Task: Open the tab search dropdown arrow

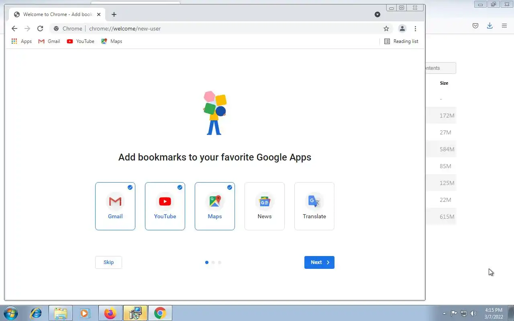Action: [x=377, y=14]
